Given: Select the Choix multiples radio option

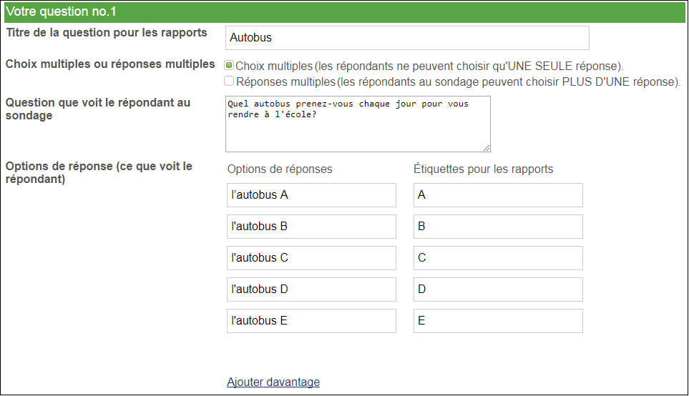Looking at the screenshot, I should (228, 66).
